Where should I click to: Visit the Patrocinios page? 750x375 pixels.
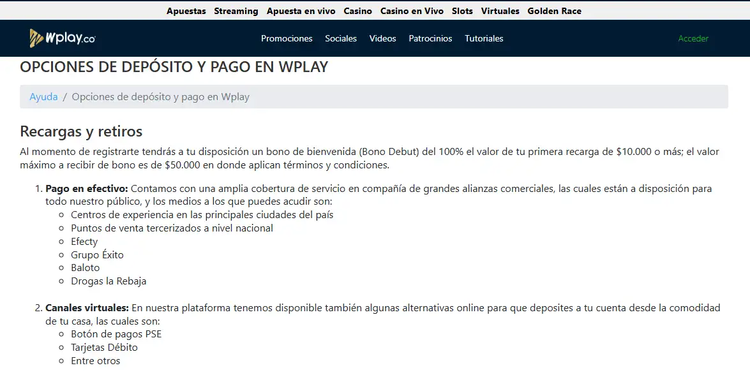click(x=430, y=38)
